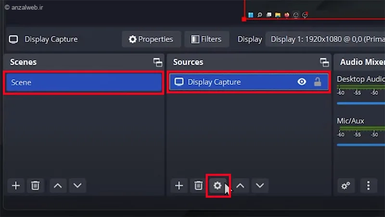The height and width of the screenshot is (217, 385).
Task: Click the Mic/Aux channel label
Action: coord(350,121)
